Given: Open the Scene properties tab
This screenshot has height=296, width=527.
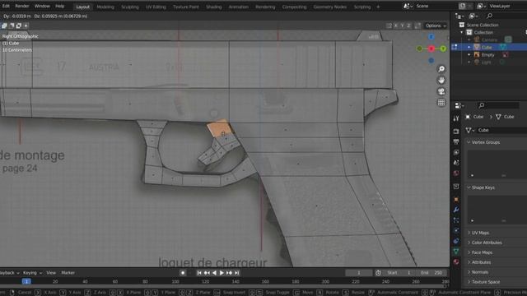Looking at the screenshot, I should (x=456, y=163).
